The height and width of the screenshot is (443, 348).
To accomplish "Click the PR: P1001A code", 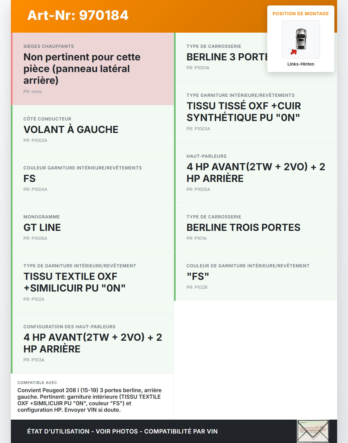I will coord(198,68).
